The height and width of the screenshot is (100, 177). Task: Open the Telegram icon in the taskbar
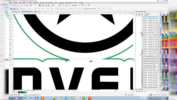tap(66, 98)
